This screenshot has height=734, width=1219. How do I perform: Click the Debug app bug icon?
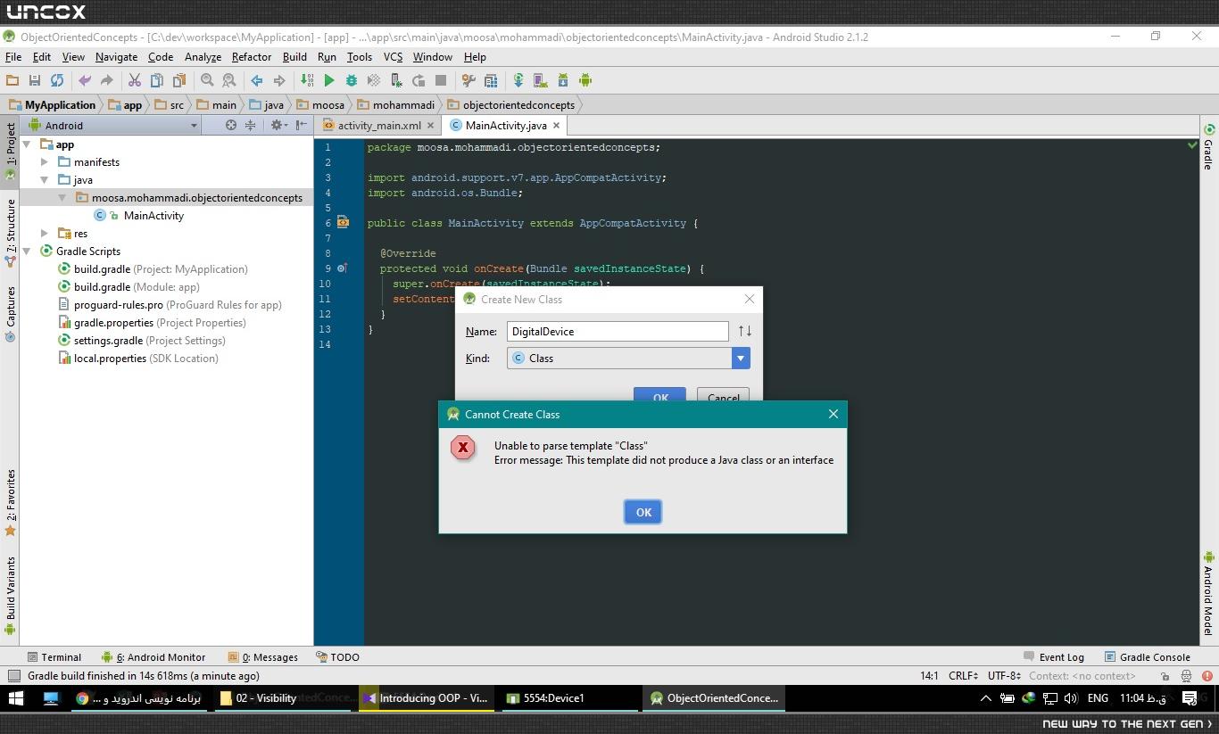(x=352, y=80)
